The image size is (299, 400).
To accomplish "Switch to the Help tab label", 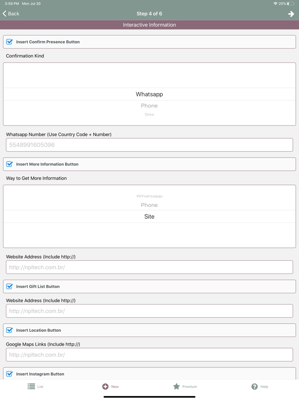I will (264, 387).
